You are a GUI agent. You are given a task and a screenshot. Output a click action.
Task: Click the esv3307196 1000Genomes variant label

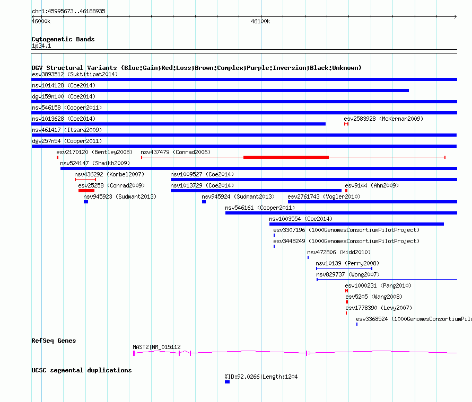[346, 230]
